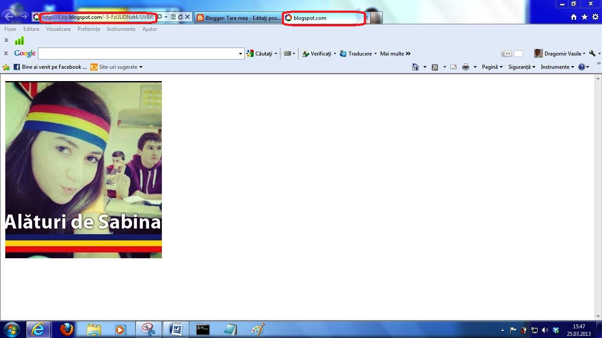
Task: Open the Preferințe menu
Action: point(89,29)
